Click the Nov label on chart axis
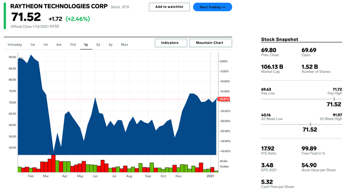This screenshot has width=345, height=191. (x=179, y=176)
